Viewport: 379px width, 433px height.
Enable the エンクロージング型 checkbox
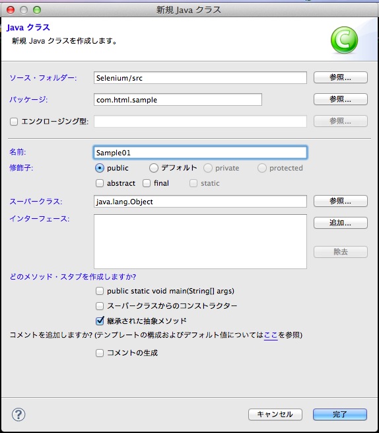click(x=14, y=122)
